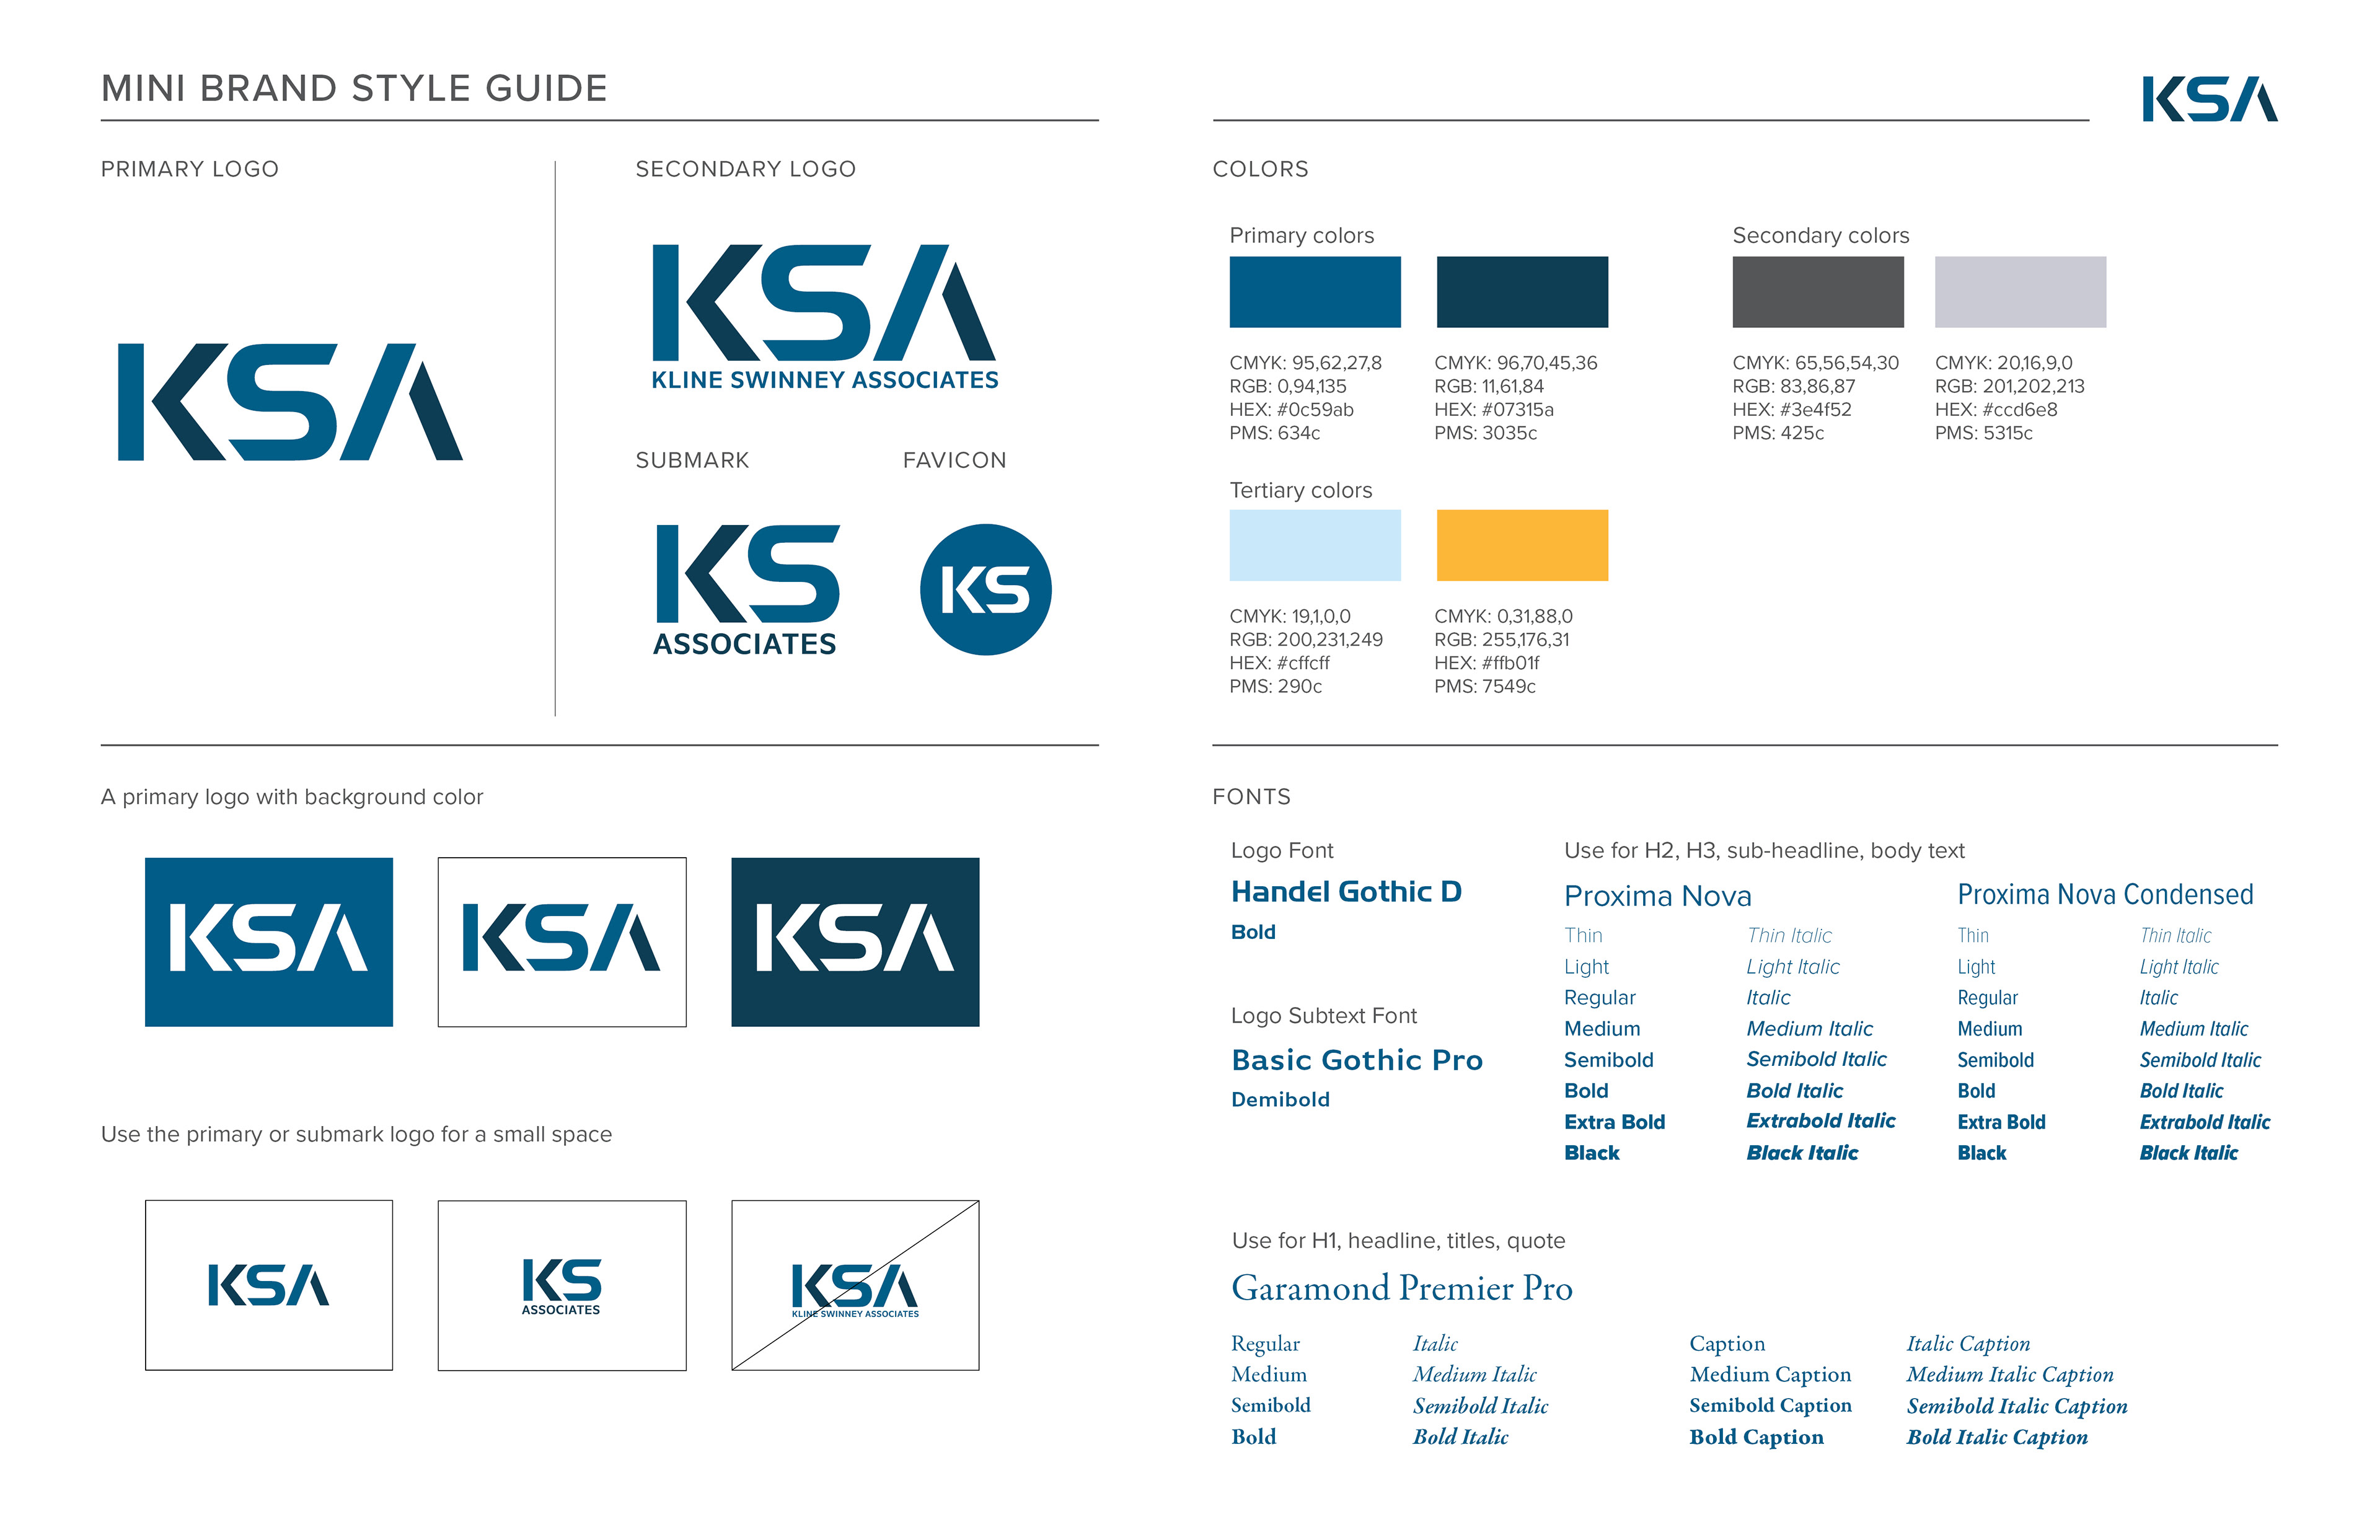
Task: Pick the yellow-orange swatch PMS 7549c
Action: 1521,545
